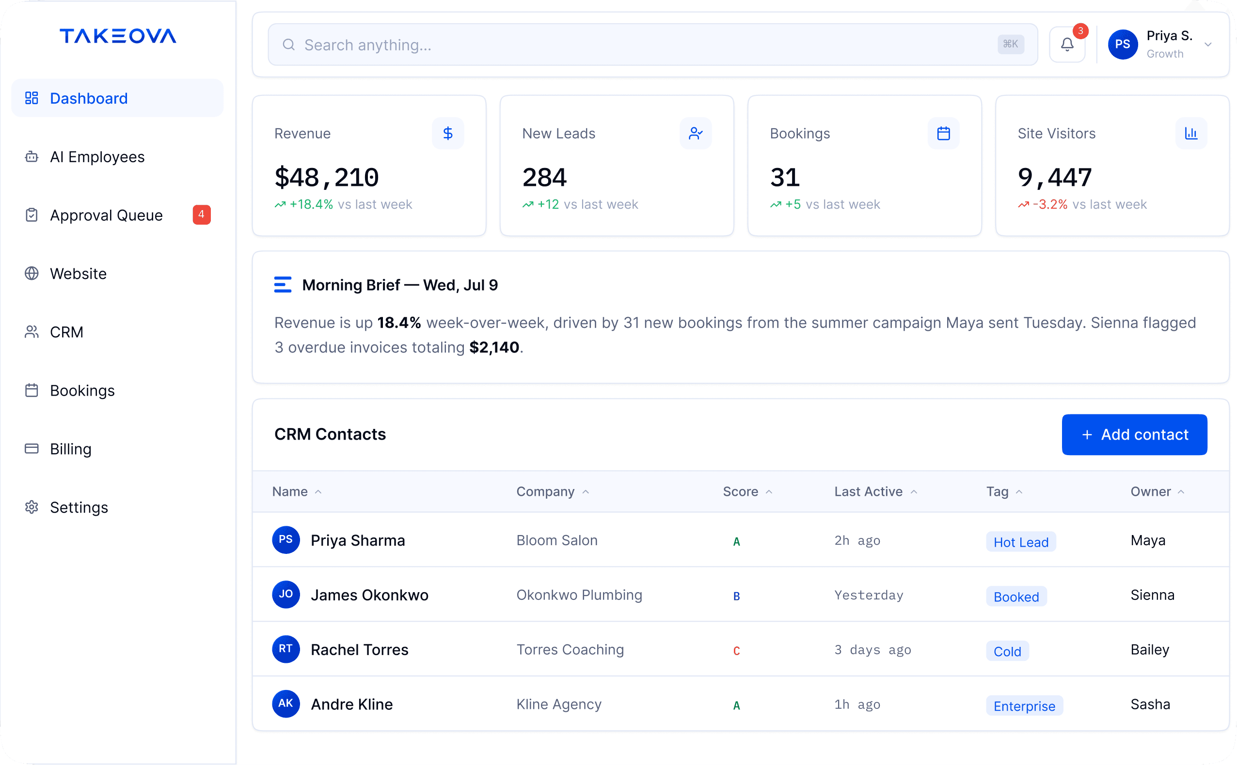Image resolution: width=1237 pixels, height=765 pixels.
Task: Click the $2,140 overdue invoices amount
Action: pyautogui.click(x=494, y=348)
